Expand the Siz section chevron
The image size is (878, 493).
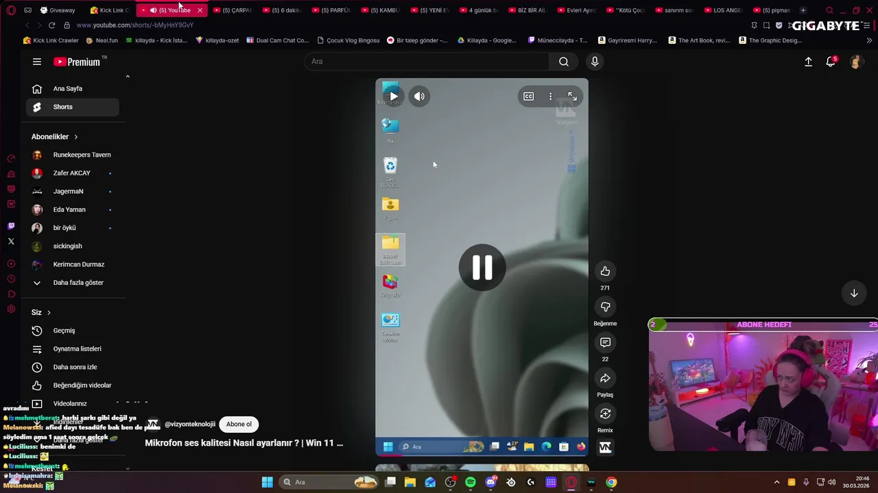click(x=49, y=312)
